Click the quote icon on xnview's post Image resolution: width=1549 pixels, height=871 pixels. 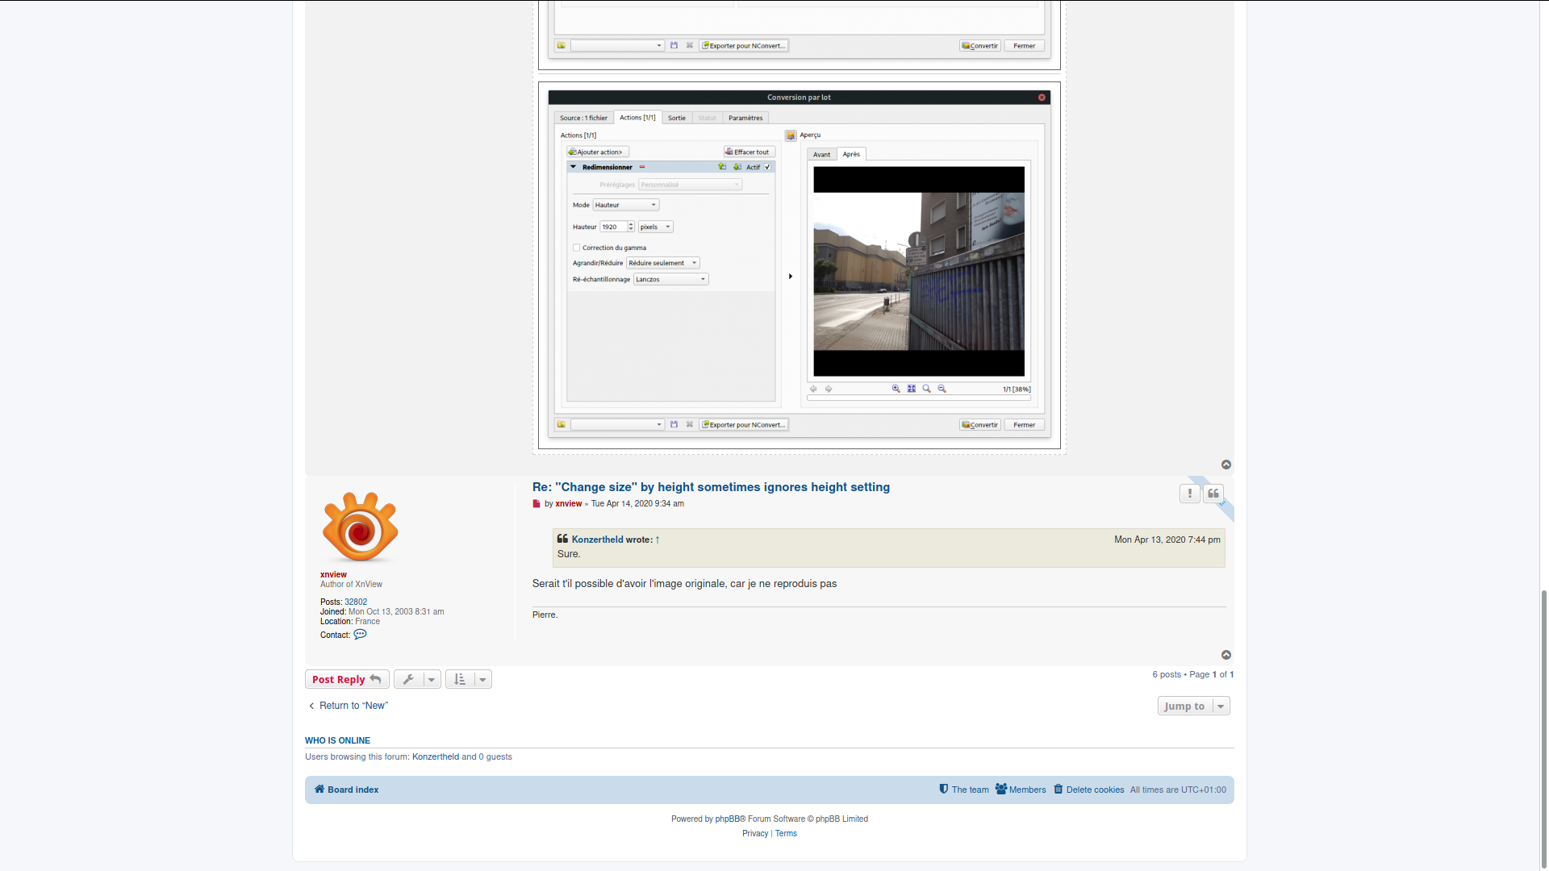[x=1213, y=494]
